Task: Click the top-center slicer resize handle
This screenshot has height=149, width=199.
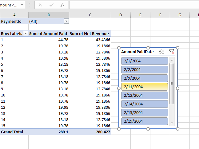Action: pos(148,48)
